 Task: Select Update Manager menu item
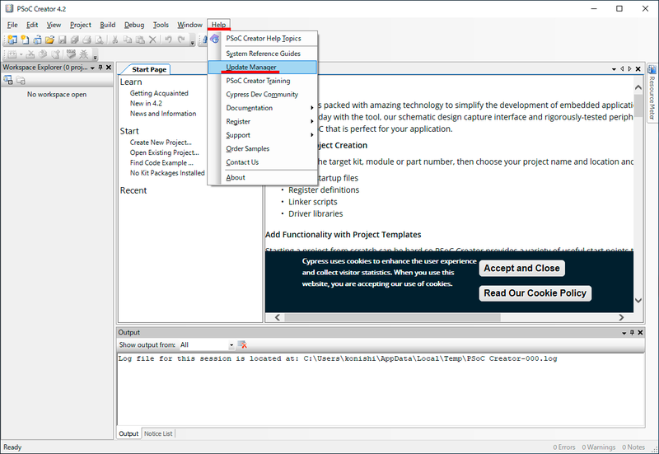(262, 68)
